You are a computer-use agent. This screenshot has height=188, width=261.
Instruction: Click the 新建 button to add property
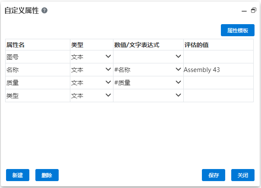(x=18, y=175)
